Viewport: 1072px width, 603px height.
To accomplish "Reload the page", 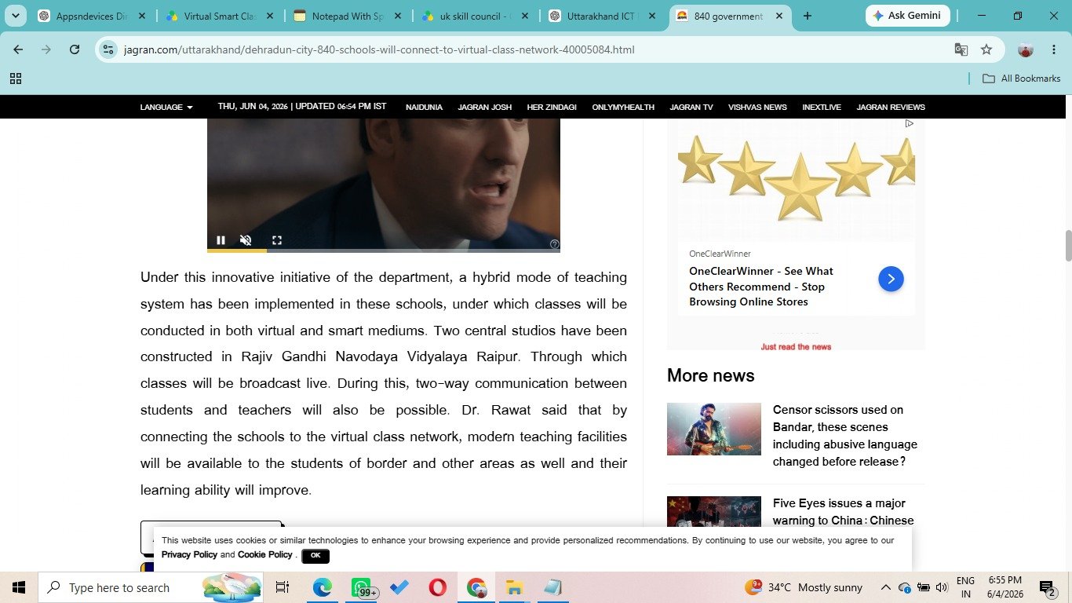I will (x=75, y=49).
